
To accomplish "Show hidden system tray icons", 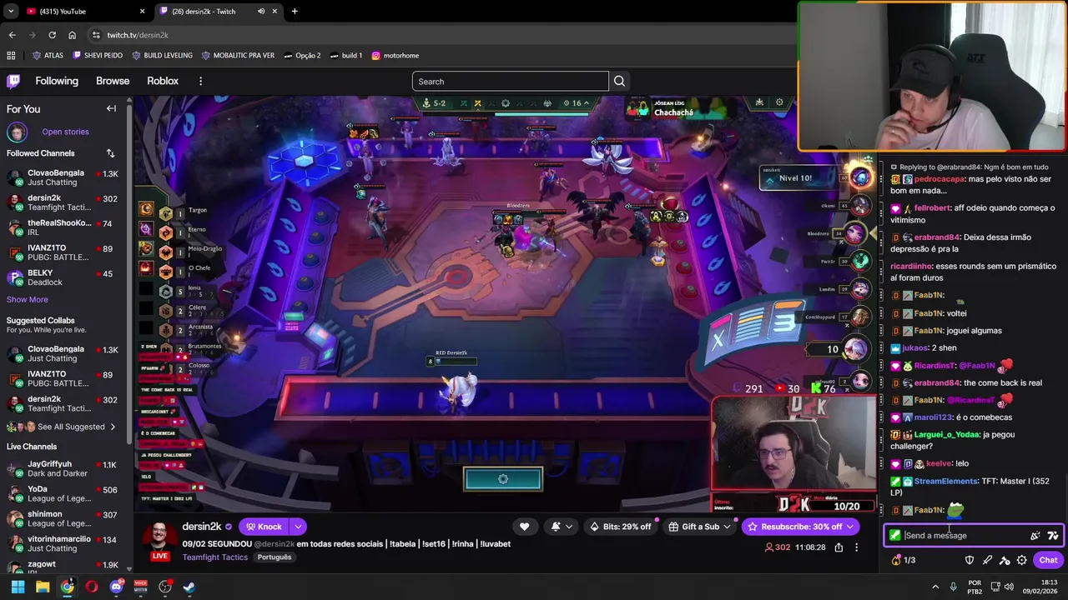I will point(934,587).
